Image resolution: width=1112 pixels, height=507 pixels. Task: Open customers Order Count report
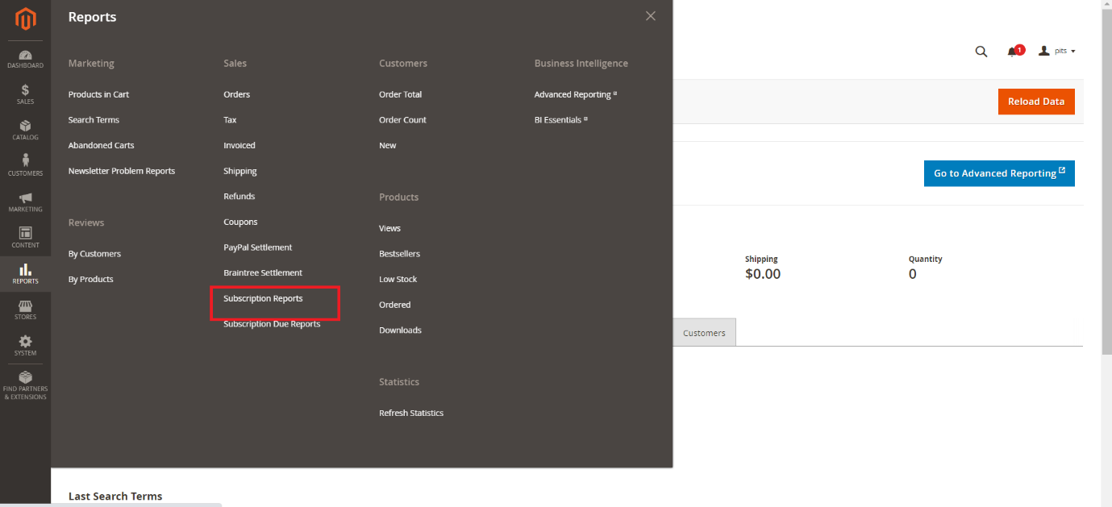(402, 120)
